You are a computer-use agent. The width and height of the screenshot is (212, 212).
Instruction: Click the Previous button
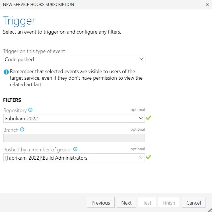pos(101,203)
